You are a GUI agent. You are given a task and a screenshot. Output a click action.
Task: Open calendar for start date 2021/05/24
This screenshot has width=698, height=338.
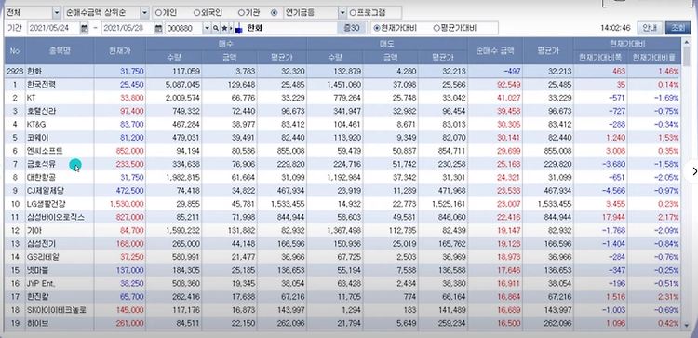pos(85,29)
